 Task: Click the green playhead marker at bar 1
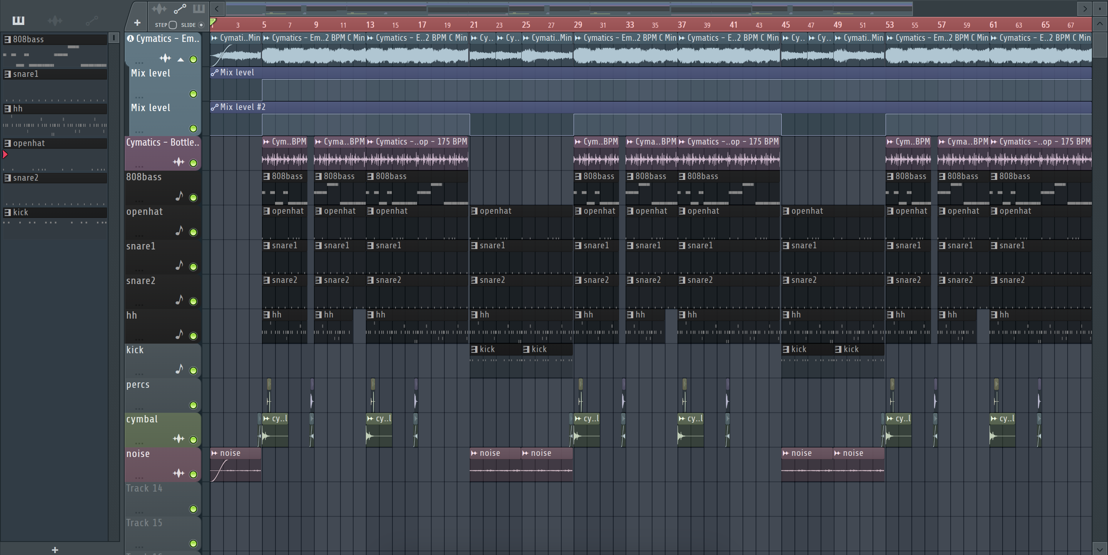click(213, 22)
